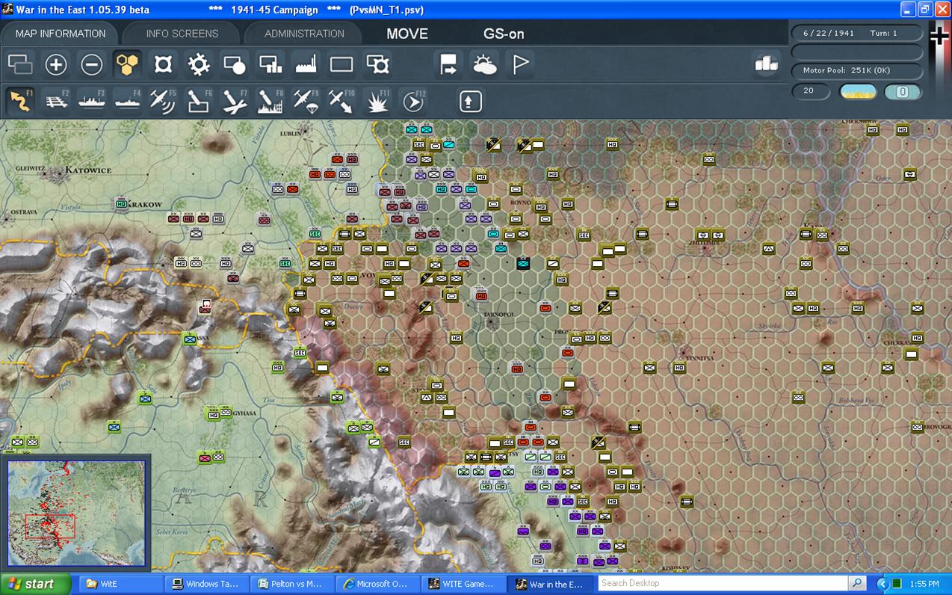This screenshot has width=952, height=595.
Task: Select the F5 air recon mode
Action: (163, 101)
